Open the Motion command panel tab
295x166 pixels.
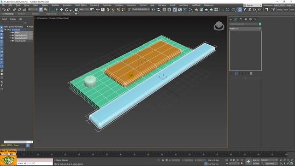(246, 19)
